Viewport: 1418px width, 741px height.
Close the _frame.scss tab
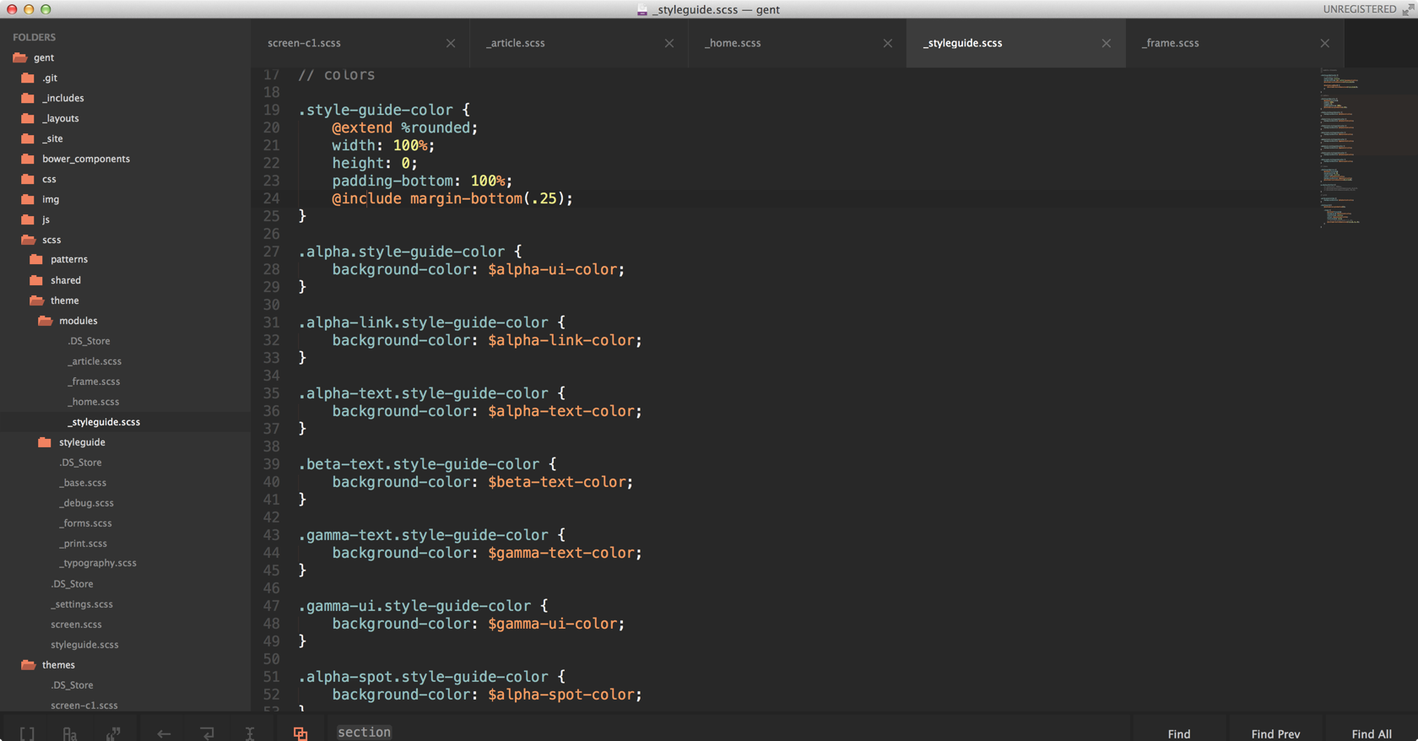tap(1325, 43)
